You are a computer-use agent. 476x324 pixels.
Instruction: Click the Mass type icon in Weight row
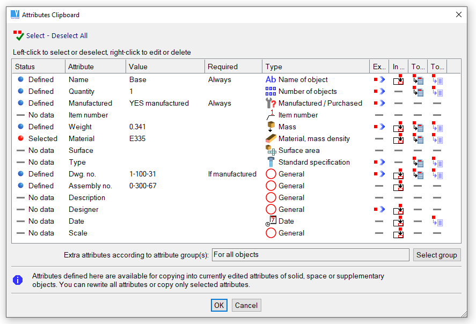270,127
